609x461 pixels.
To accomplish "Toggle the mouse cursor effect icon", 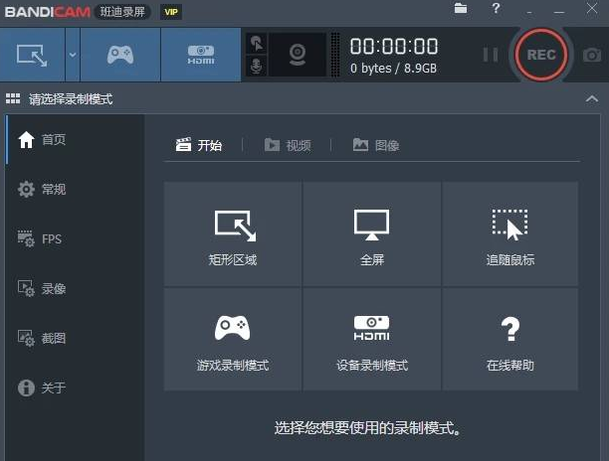I will pos(257,43).
